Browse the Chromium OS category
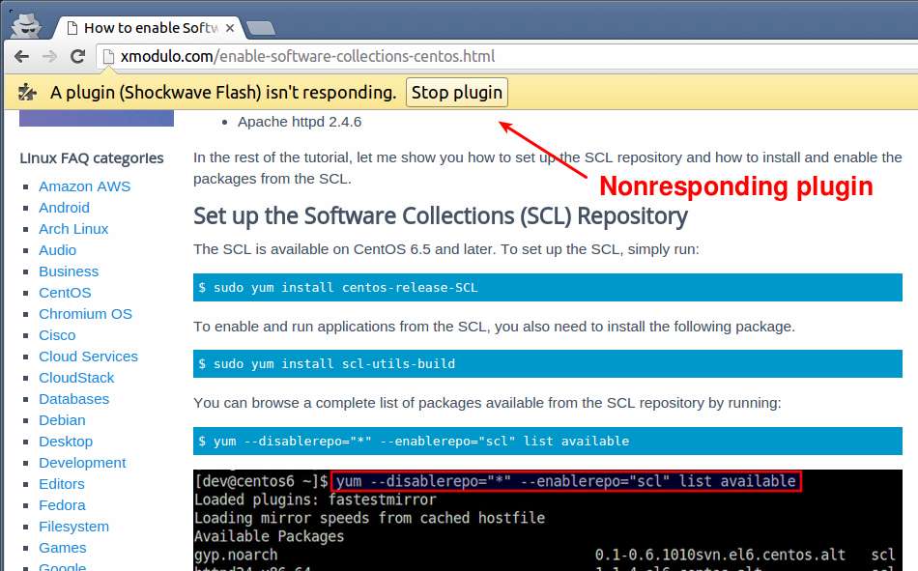Image resolution: width=918 pixels, height=571 pixels. [85, 314]
